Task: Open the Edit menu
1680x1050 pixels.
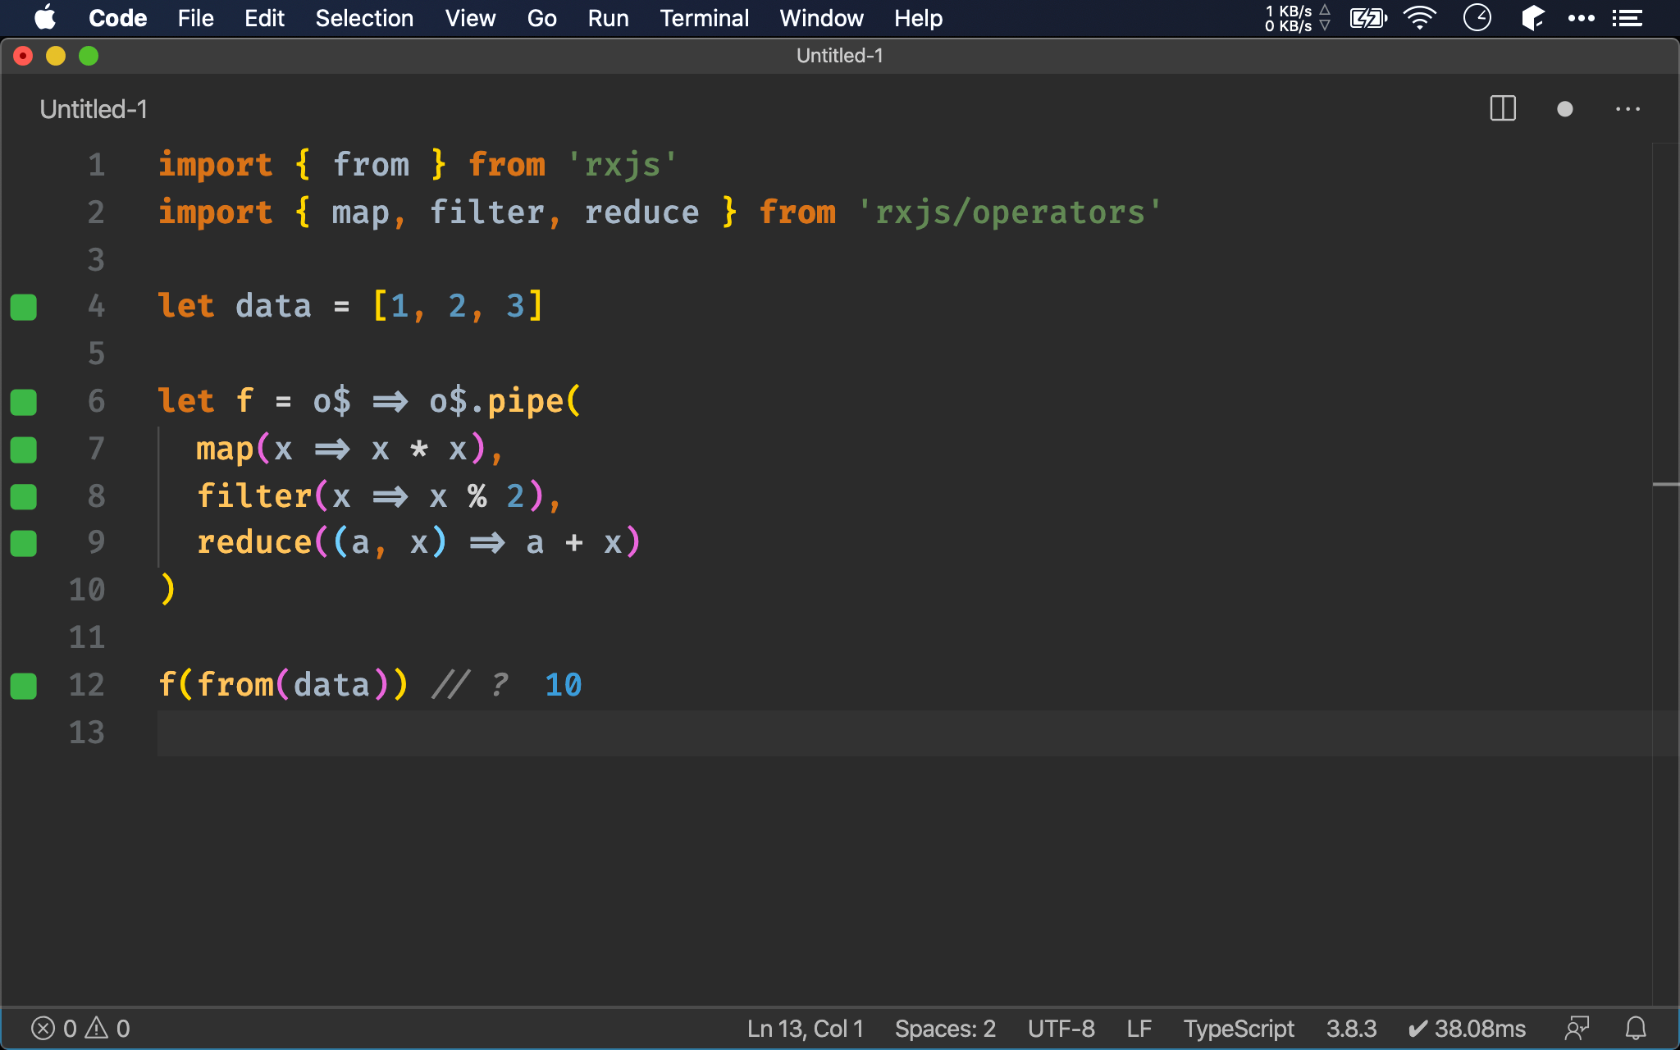Action: [x=264, y=18]
